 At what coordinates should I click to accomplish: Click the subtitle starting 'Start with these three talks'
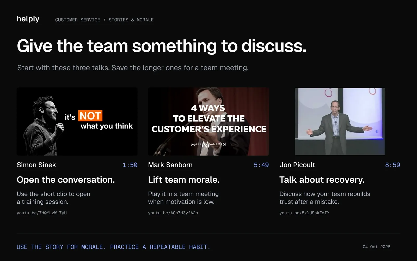click(x=133, y=68)
